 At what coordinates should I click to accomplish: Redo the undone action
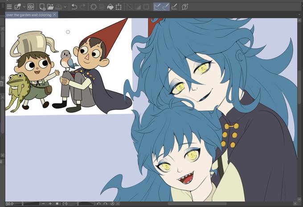(x=82, y=7)
